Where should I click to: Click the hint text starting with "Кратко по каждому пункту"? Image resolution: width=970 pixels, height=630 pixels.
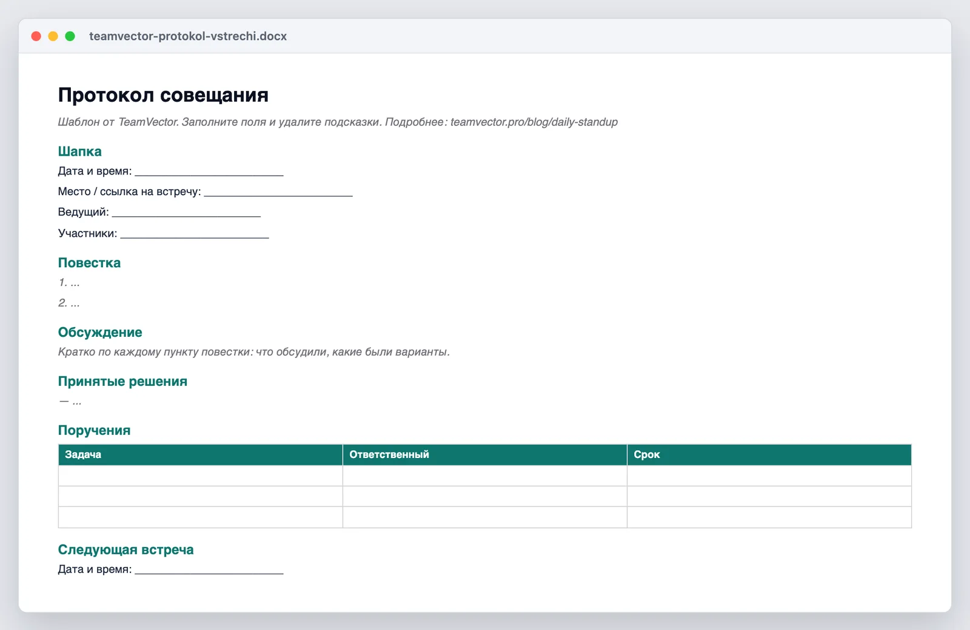click(254, 352)
